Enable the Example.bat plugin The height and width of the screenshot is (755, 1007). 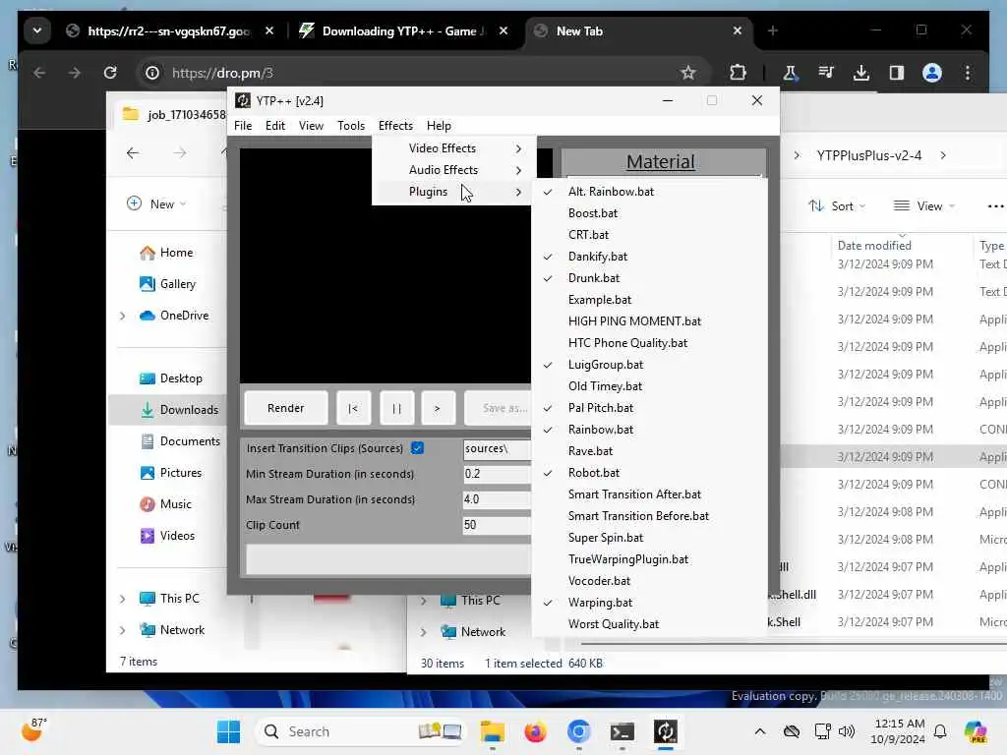pyautogui.click(x=649, y=300)
